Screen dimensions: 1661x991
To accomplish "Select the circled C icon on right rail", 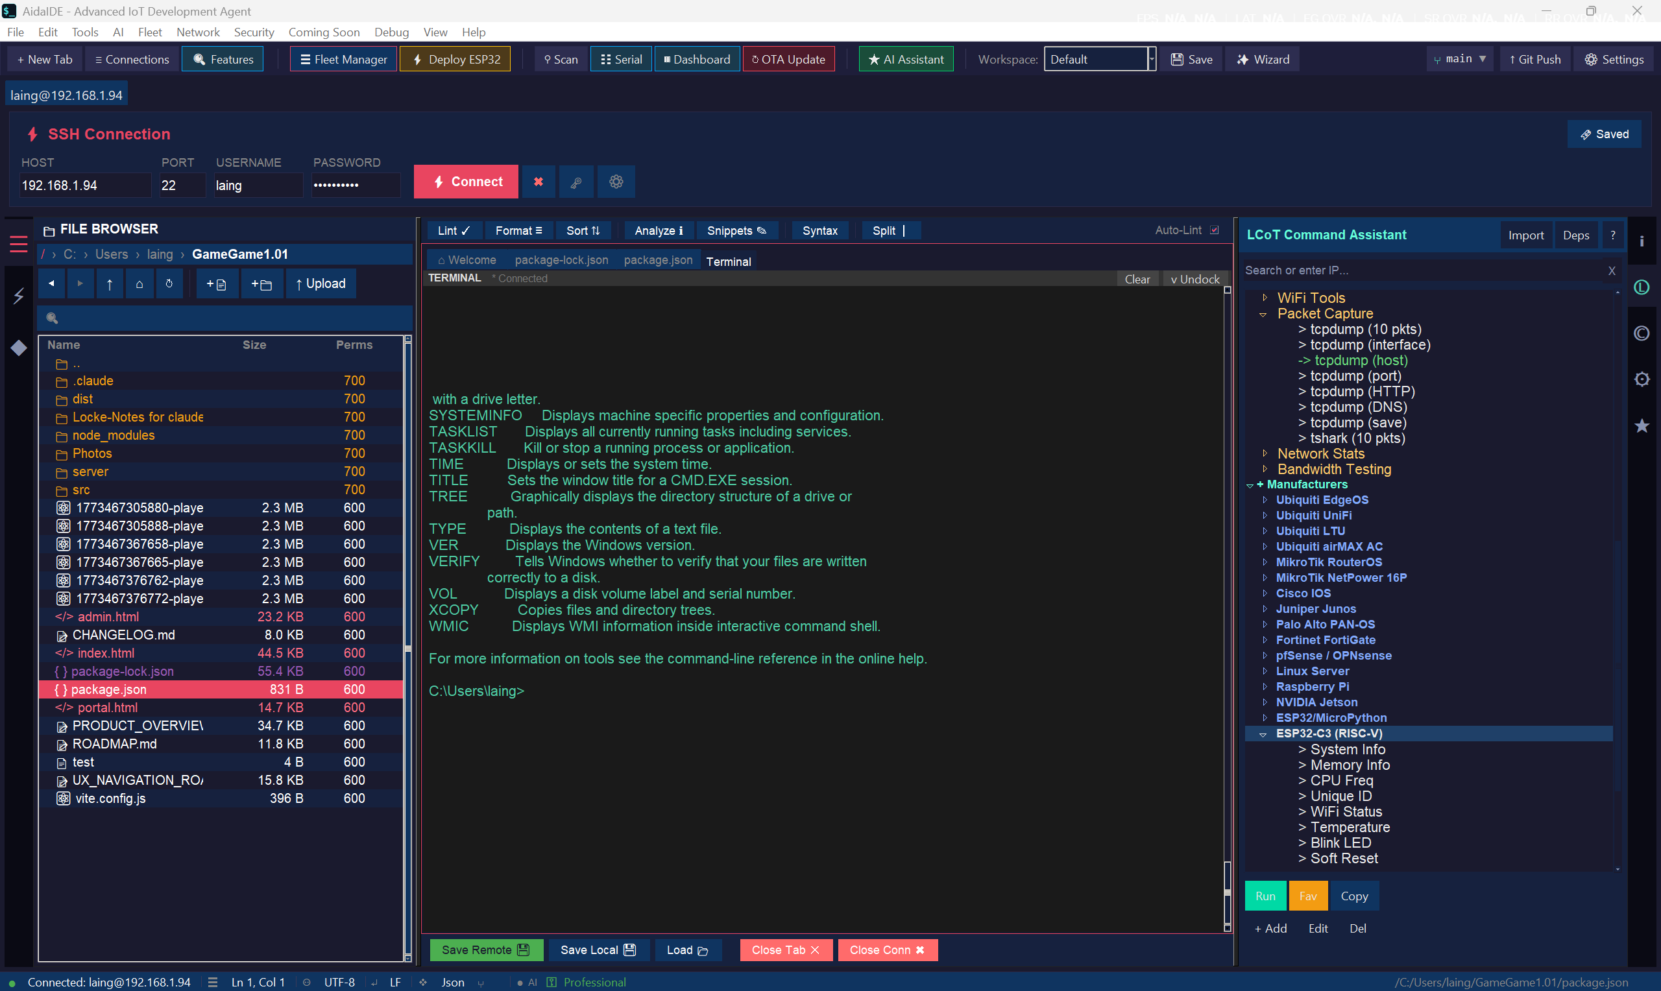I will (1641, 333).
